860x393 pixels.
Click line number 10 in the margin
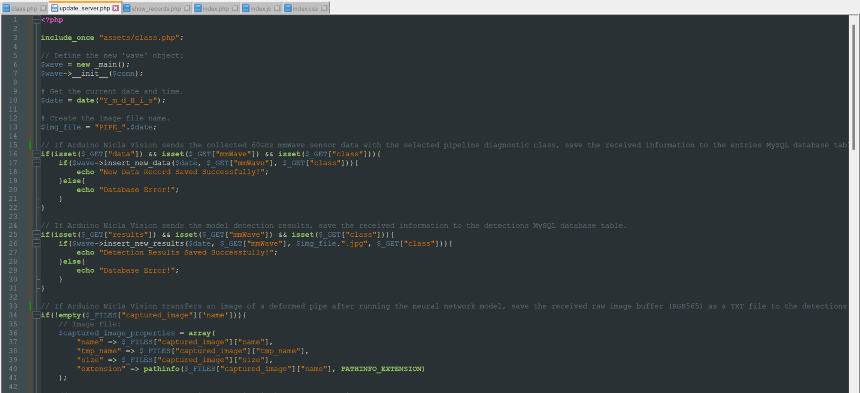[x=13, y=100]
